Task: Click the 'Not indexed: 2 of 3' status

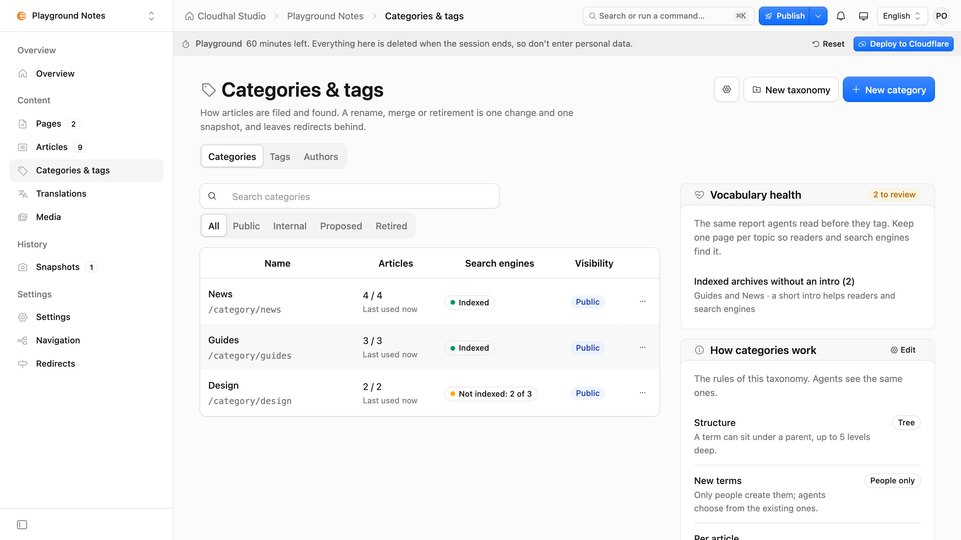Action: [x=491, y=394]
